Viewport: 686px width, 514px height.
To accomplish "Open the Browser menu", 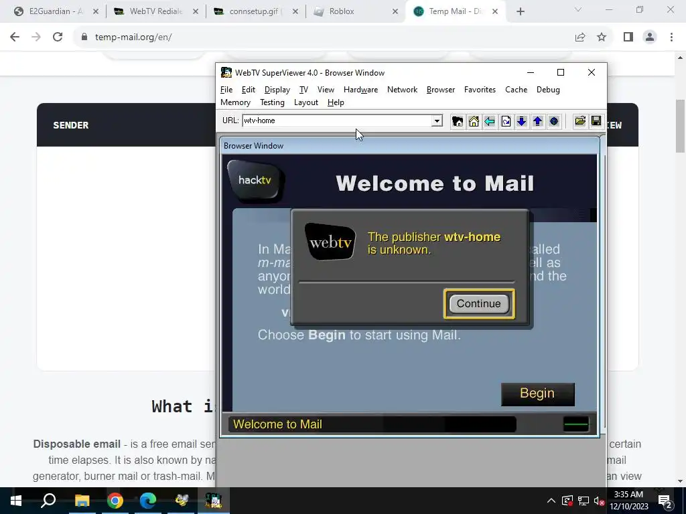I will [441, 90].
